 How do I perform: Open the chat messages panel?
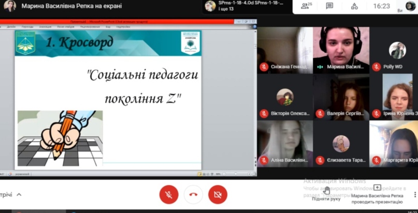329,6
